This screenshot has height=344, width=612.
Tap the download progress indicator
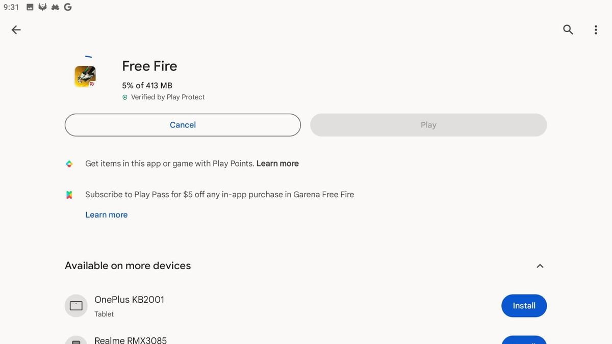pos(146,85)
